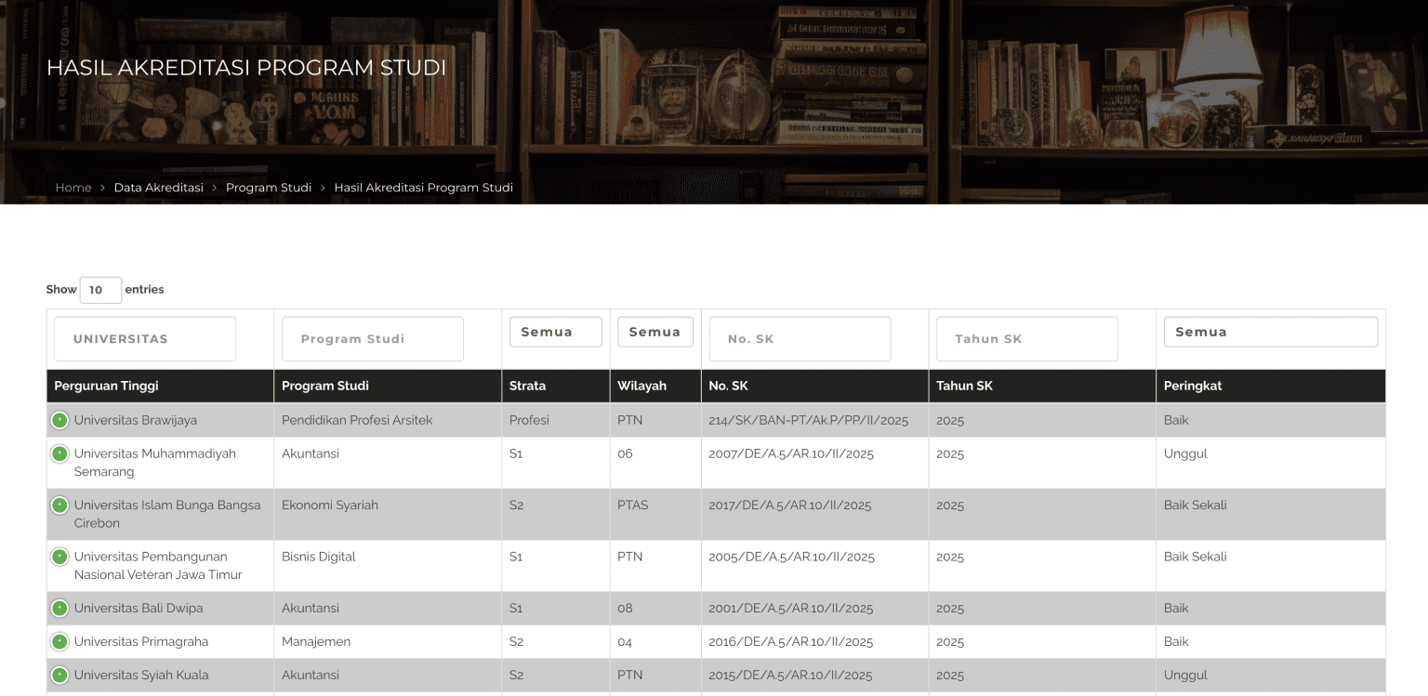Go to Home in the breadcrumb
Image resolution: width=1428 pixels, height=696 pixels.
pyautogui.click(x=73, y=188)
